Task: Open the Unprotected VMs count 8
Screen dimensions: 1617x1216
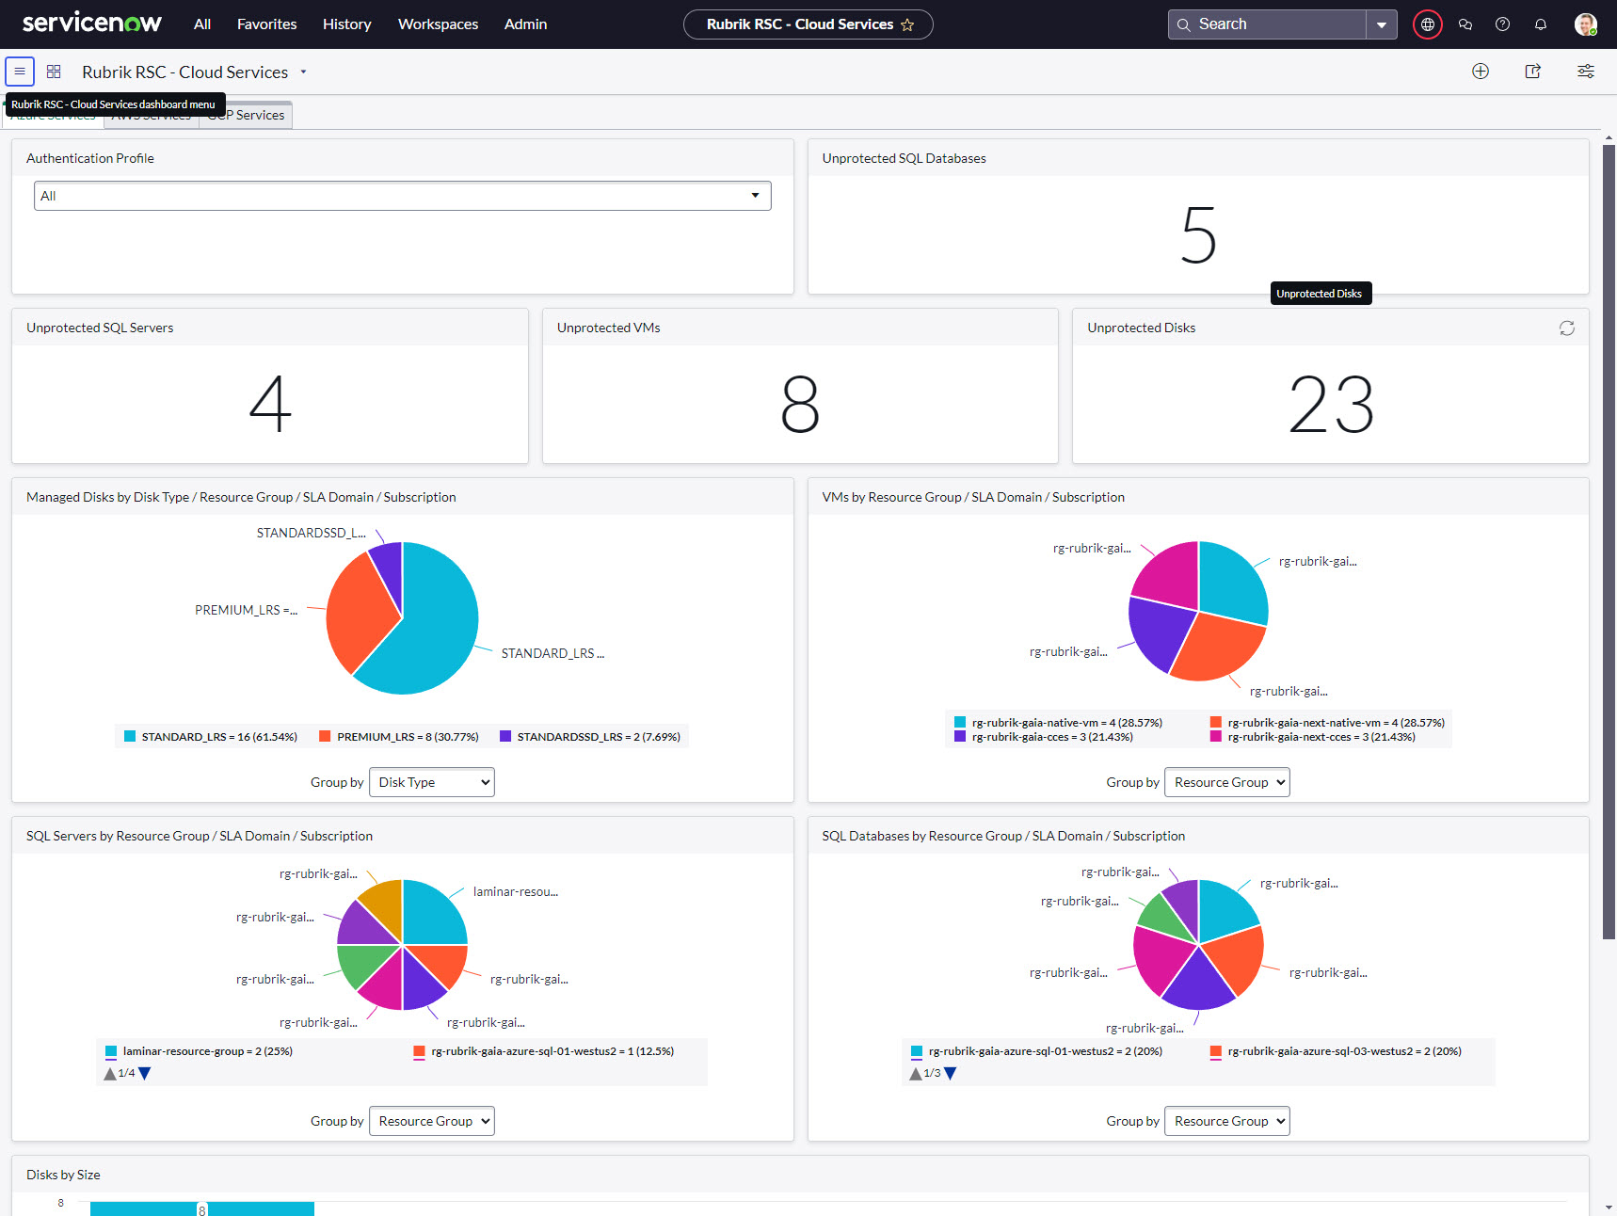Action: pyautogui.click(x=800, y=405)
